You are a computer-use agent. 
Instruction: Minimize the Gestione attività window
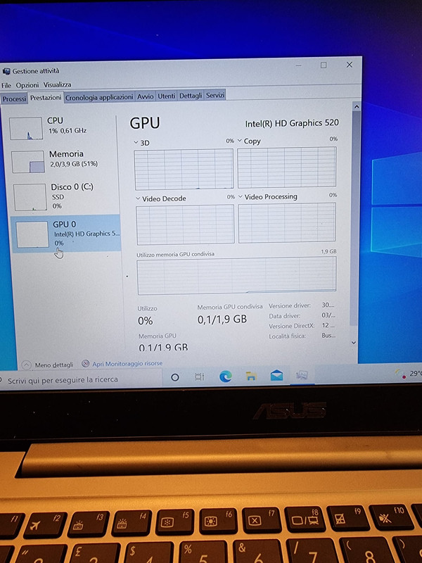point(298,65)
